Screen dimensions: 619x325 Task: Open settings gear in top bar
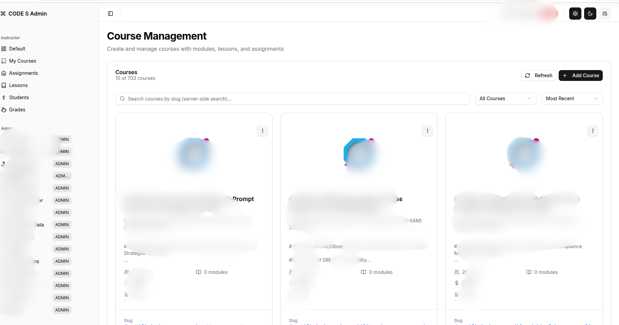tap(575, 14)
